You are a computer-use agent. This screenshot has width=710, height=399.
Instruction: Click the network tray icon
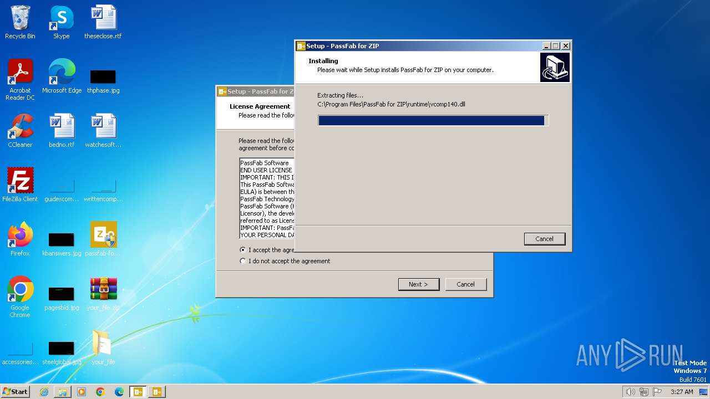(644, 392)
